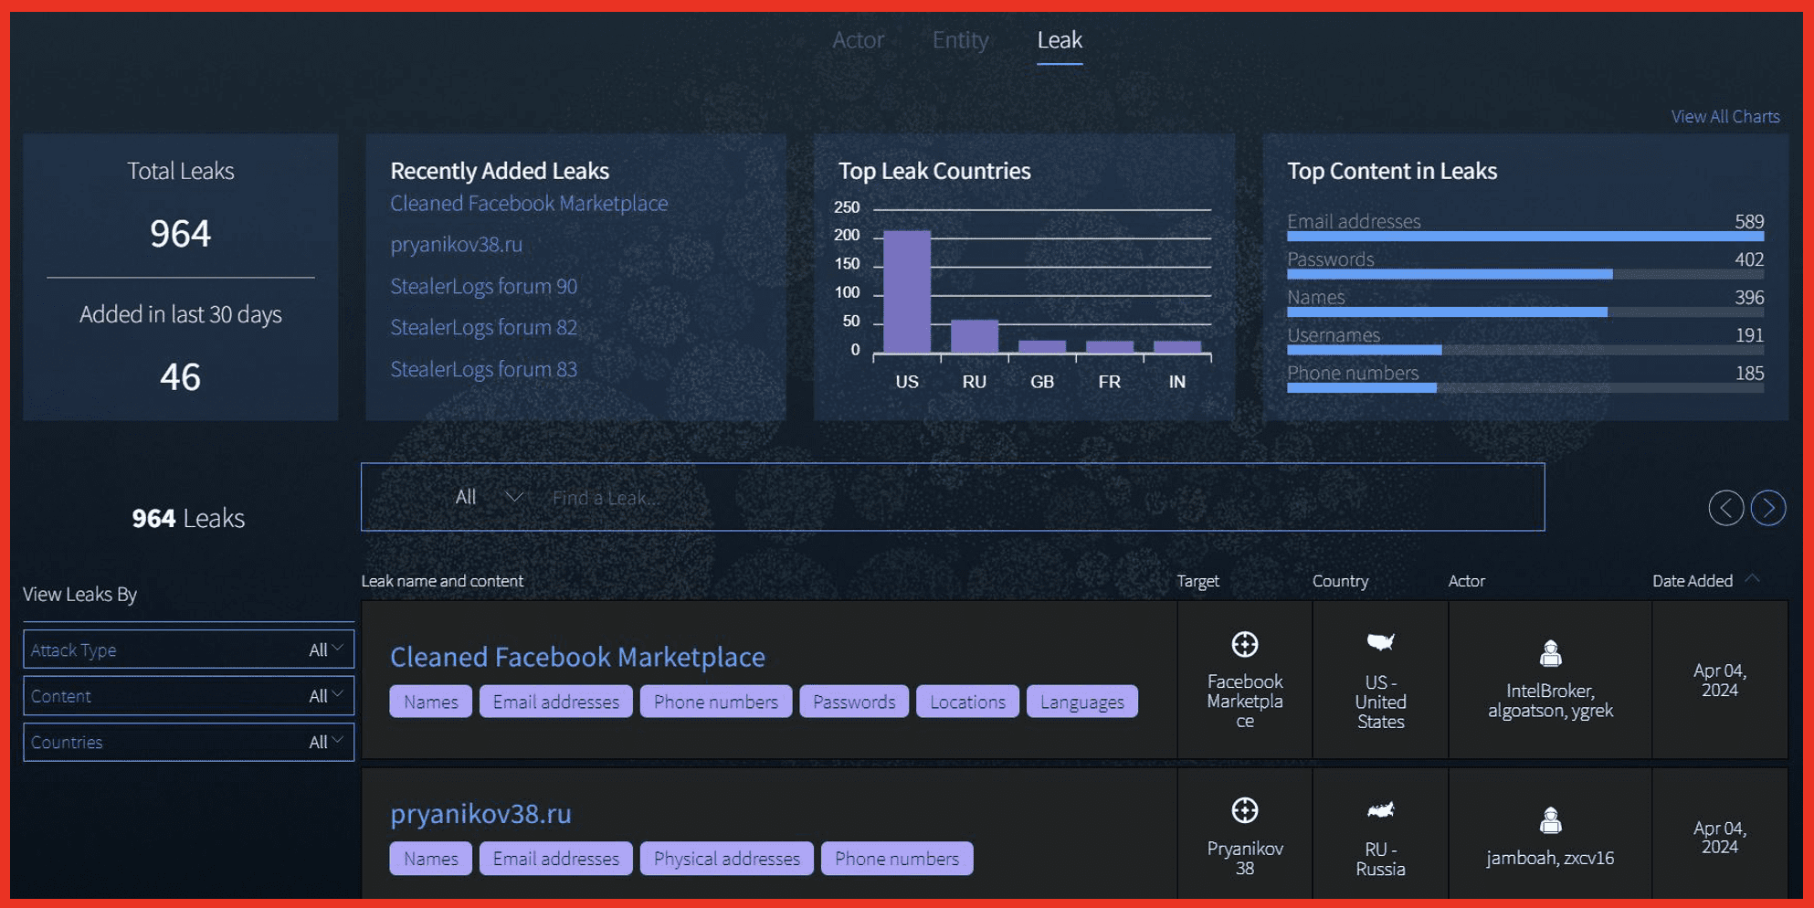This screenshot has width=1814, height=908.
Task: Click the actor icon above IntelBroker
Action: click(x=1549, y=653)
